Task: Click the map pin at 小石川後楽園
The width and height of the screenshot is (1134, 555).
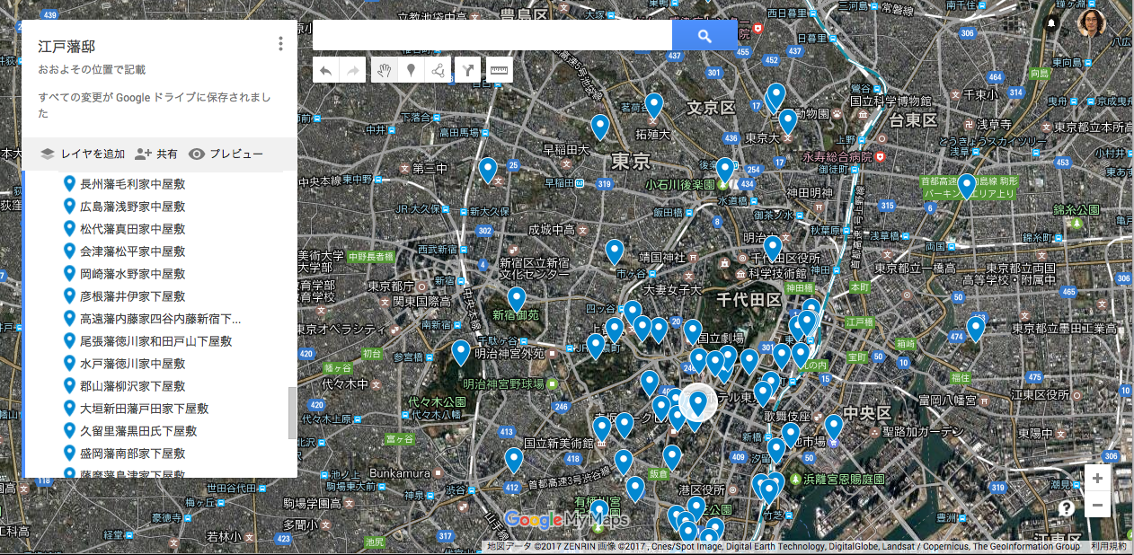Action: click(x=725, y=171)
